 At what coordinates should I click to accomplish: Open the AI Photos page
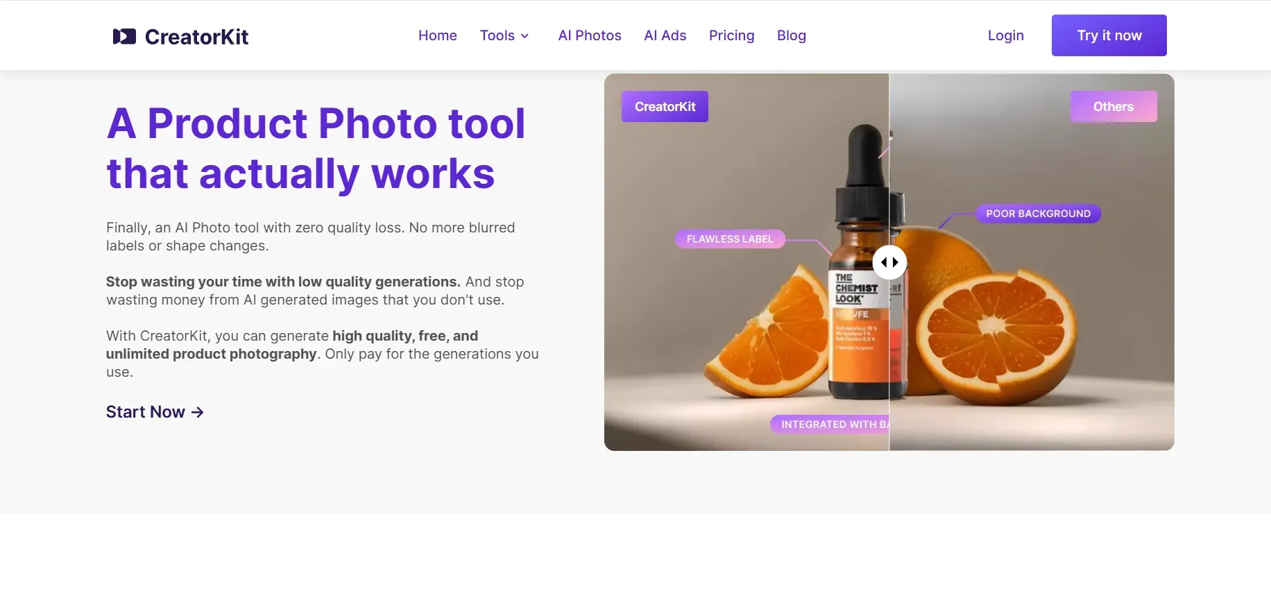tap(590, 35)
